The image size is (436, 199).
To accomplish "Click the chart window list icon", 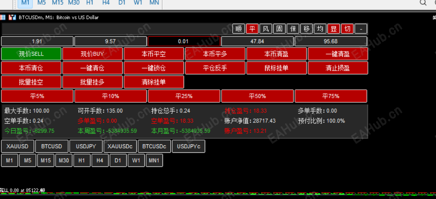I will (3, 17).
